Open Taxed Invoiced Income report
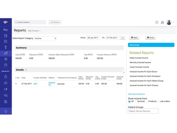The width and height of the screenshot is (177, 133). point(139,67)
